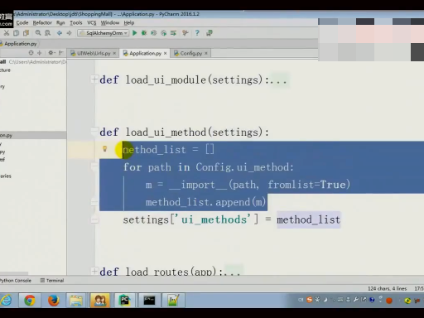Open project panel settings gear icon

[51, 53]
